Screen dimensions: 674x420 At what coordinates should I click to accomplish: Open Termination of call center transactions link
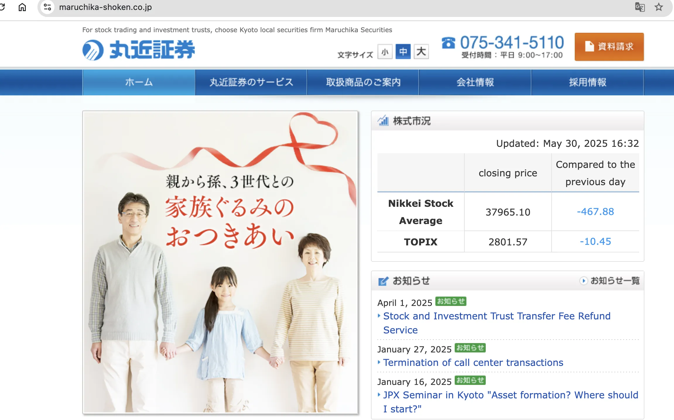(x=473, y=363)
